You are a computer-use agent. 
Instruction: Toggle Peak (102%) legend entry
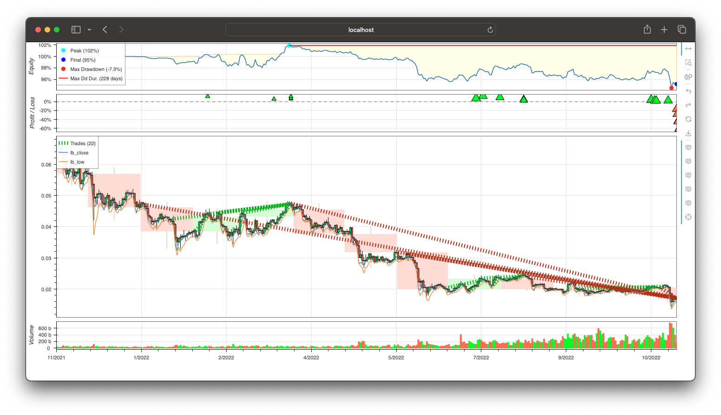click(x=84, y=51)
